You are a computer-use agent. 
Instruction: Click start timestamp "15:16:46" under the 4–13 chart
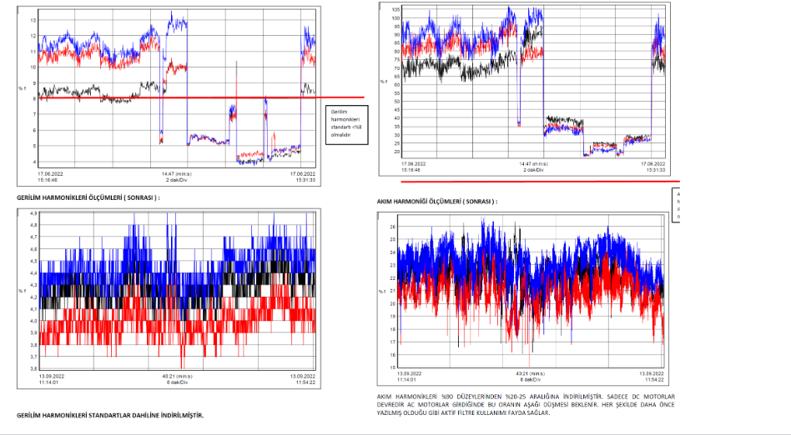click(x=48, y=180)
